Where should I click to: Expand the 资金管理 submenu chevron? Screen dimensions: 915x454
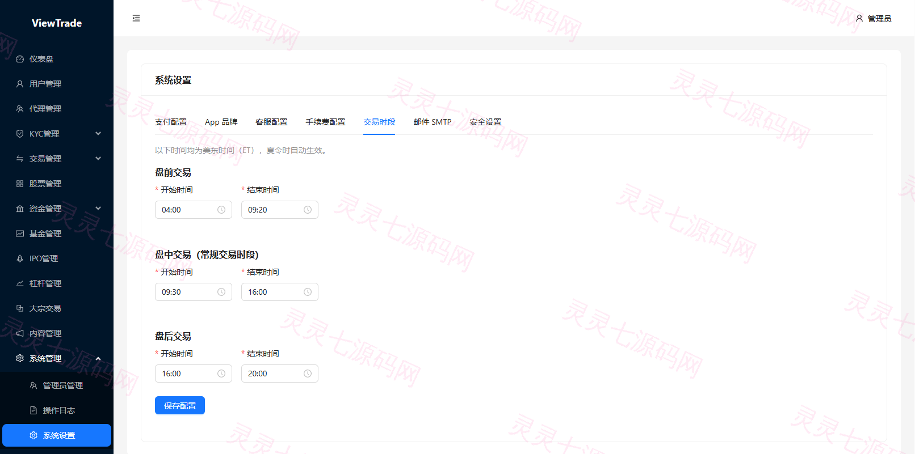[98, 209]
